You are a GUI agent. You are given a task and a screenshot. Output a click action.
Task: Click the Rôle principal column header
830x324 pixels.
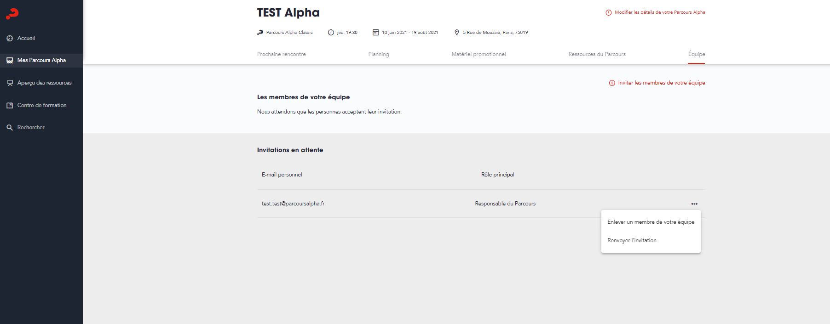coord(498,175)
